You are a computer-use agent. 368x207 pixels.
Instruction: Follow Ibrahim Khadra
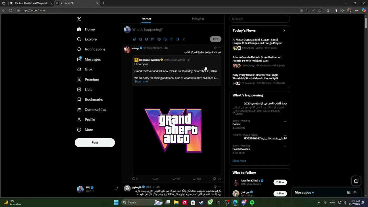pos(280,182)
